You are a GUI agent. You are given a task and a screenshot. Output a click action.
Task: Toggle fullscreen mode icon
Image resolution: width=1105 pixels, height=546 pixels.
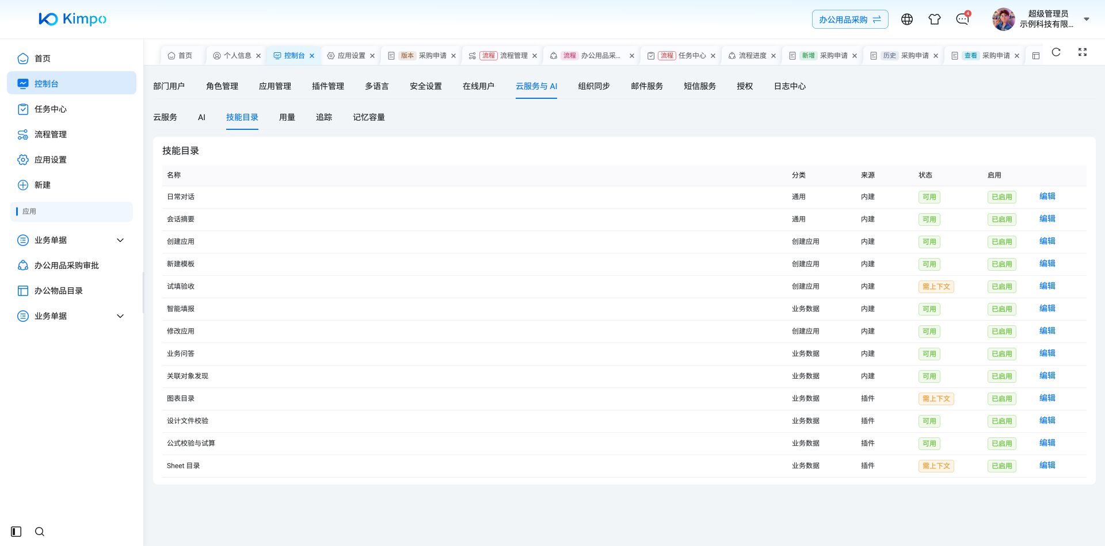coord(1083,52)
